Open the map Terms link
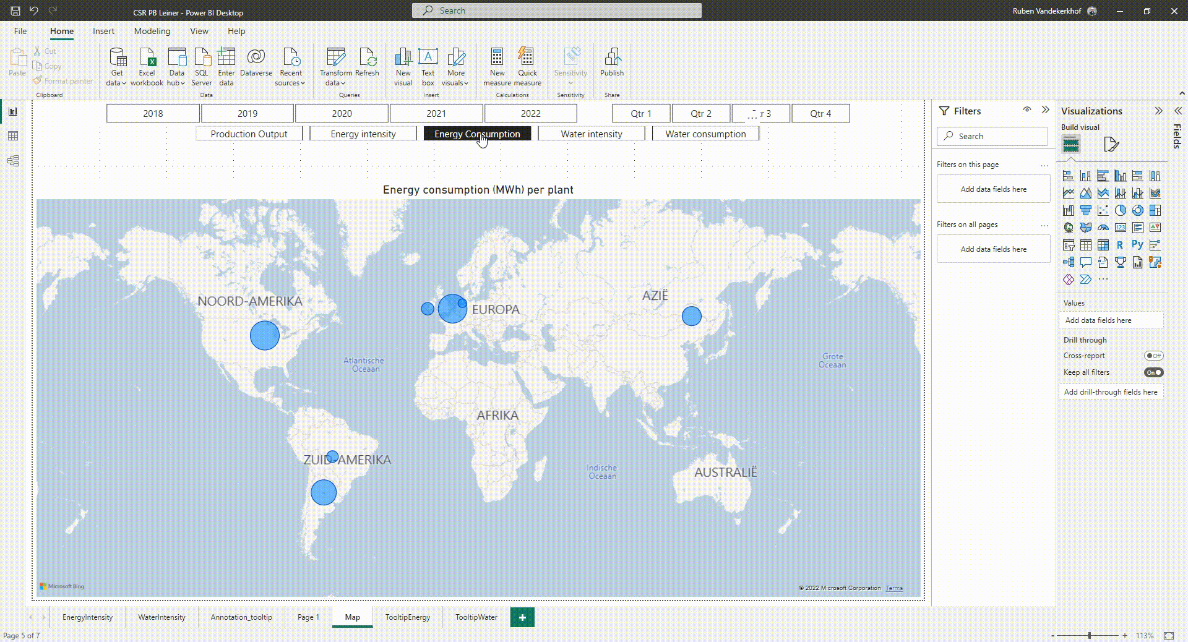Viewport: 1188px width, 642px height. click(x=894, y=588)
